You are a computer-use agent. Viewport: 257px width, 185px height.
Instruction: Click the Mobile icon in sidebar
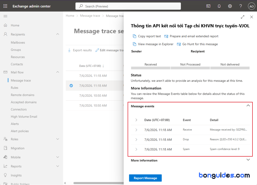coord(6,157)
